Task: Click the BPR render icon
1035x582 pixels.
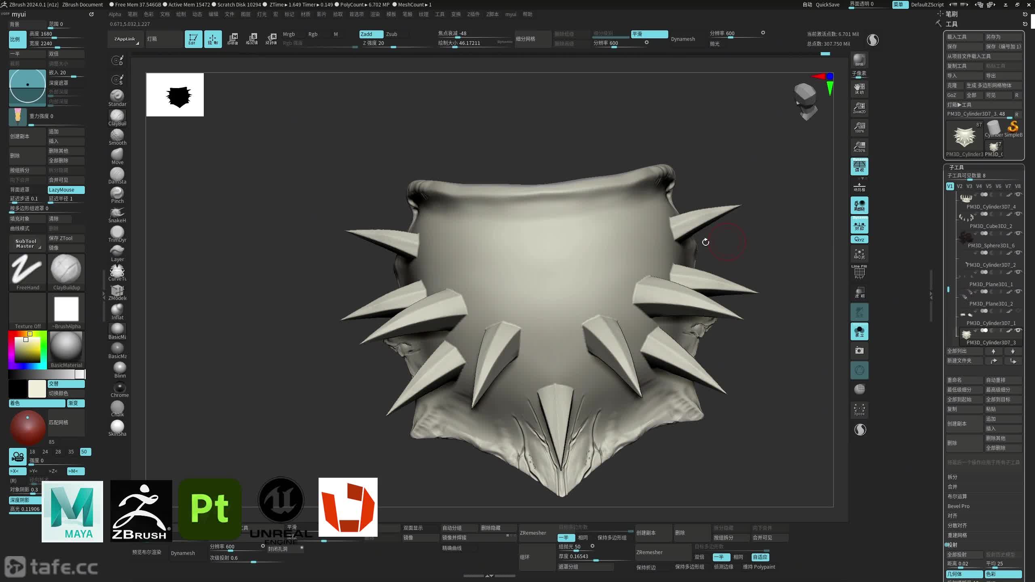Action: (859, 60)
